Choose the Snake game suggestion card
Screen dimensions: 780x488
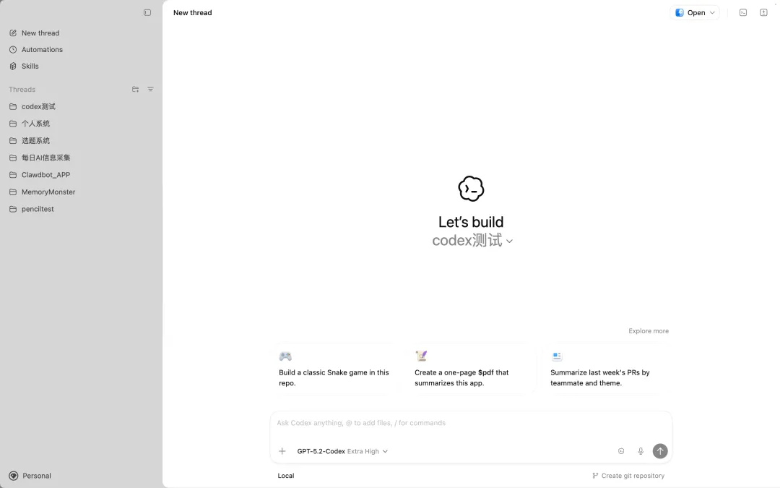pos(335,369)
